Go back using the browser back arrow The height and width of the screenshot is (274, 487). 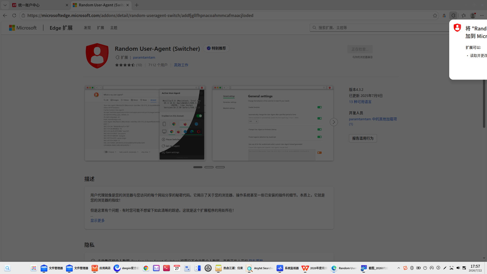(x=5, y=15)
